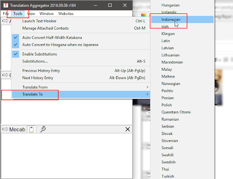
Task: Select Manage Attached Contexts
Action: tap(81, 28)
